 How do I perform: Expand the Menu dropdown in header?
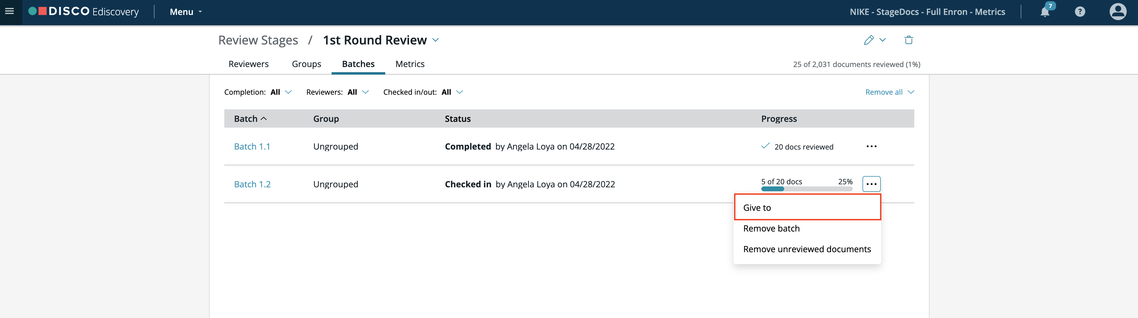click(186, 12)
